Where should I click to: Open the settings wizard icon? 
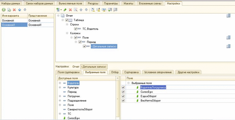pyautogui.click(x=76, y=10)
